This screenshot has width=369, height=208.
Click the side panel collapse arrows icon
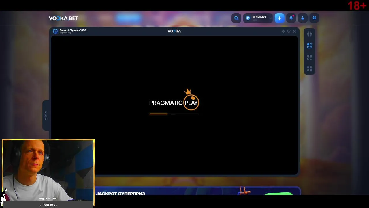coord(309,34)
